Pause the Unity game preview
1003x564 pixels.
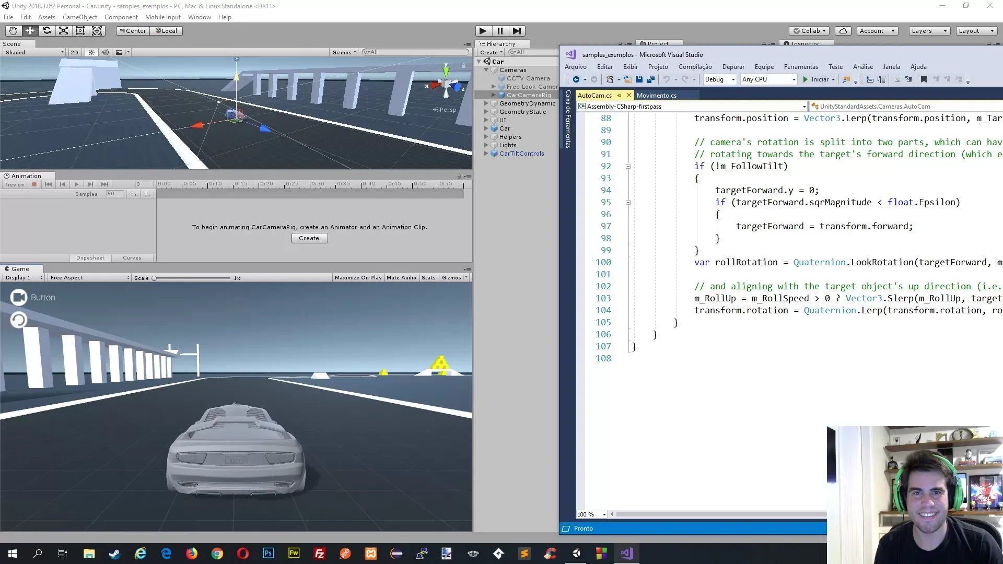(500, 31)
